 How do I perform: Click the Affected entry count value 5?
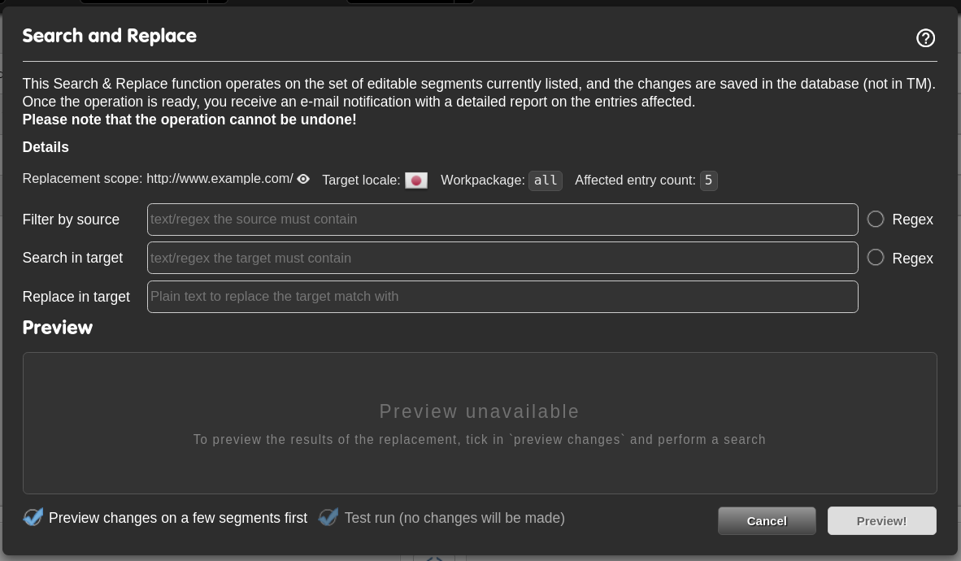point(708,180)
